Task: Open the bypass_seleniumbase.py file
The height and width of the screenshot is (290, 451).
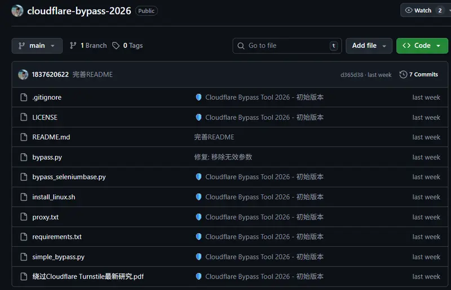Action: point(69,177)
